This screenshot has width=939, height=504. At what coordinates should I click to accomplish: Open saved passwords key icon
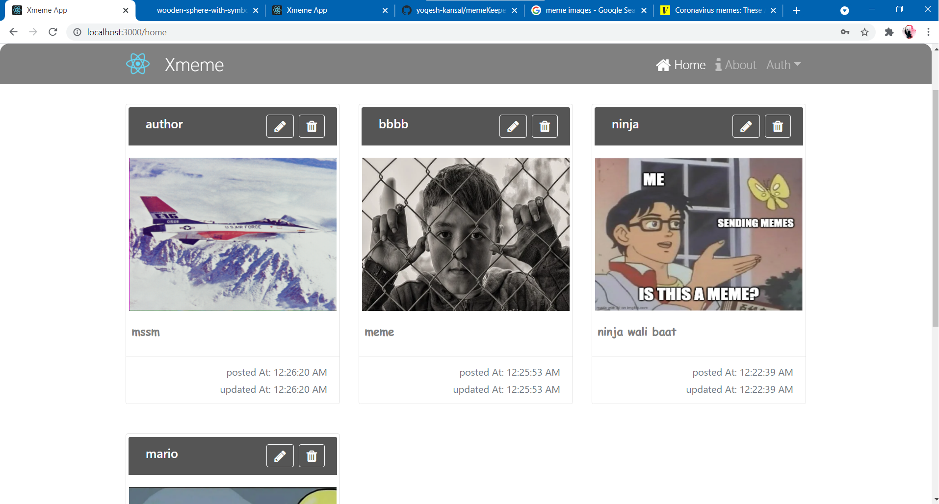(845, 32)
